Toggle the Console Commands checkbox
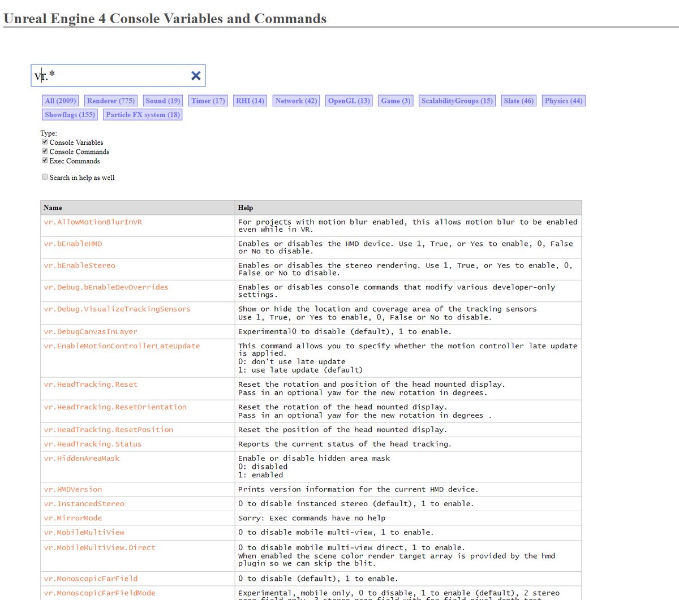This screenshot has width=679, height=600. [x=45, y=151]
